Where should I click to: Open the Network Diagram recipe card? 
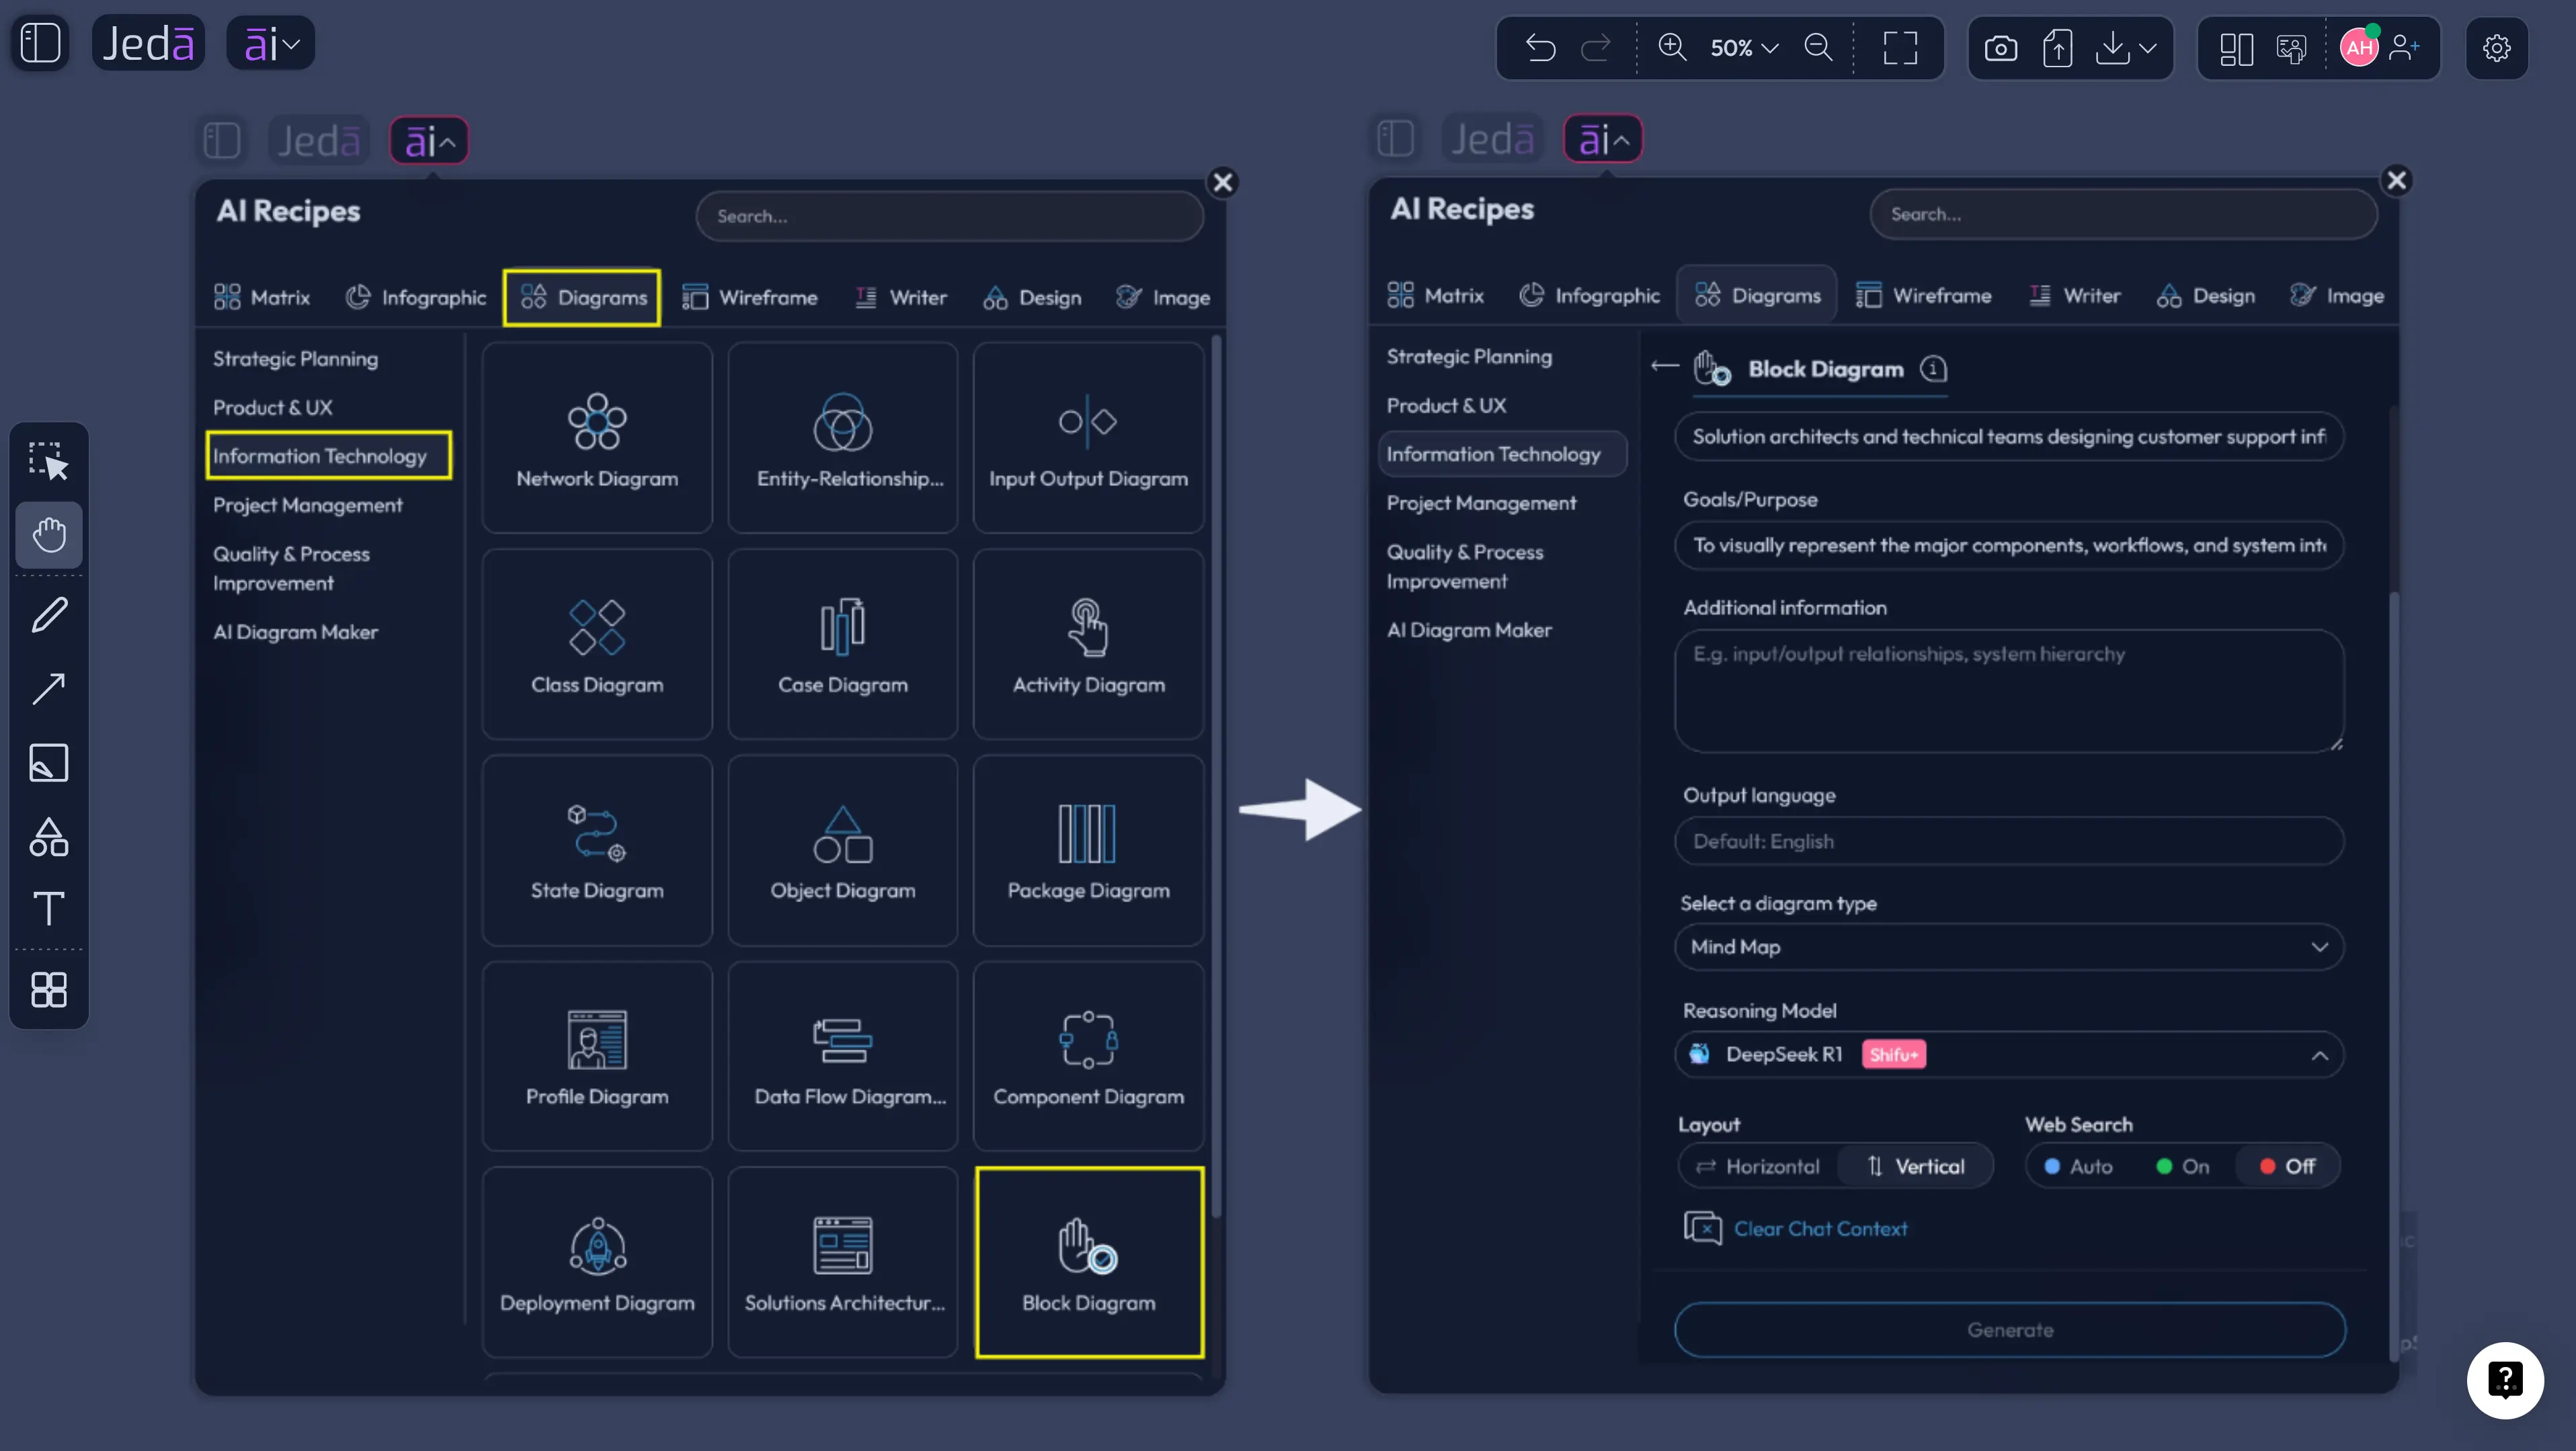[x=597, y=438]
